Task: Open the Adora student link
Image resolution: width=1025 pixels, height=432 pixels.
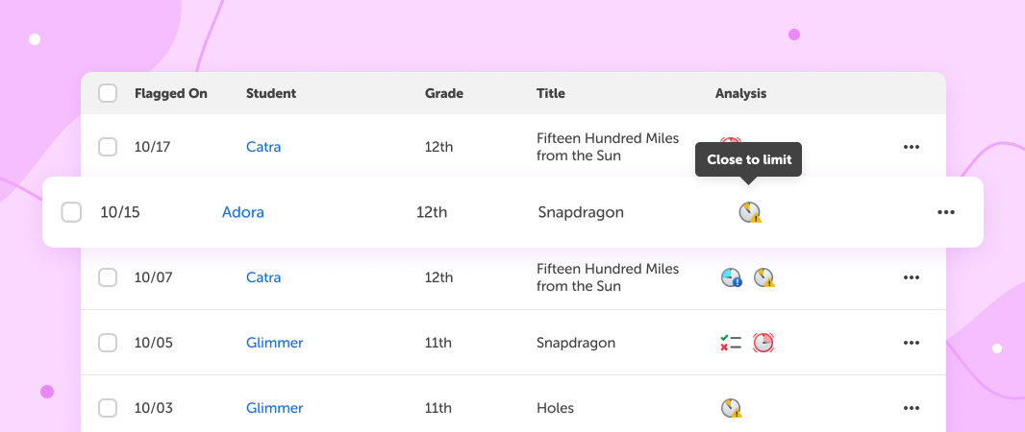Action: (x=243, y=212)
